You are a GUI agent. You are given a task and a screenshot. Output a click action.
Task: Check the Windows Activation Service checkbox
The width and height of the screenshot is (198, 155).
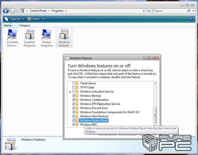74,92
